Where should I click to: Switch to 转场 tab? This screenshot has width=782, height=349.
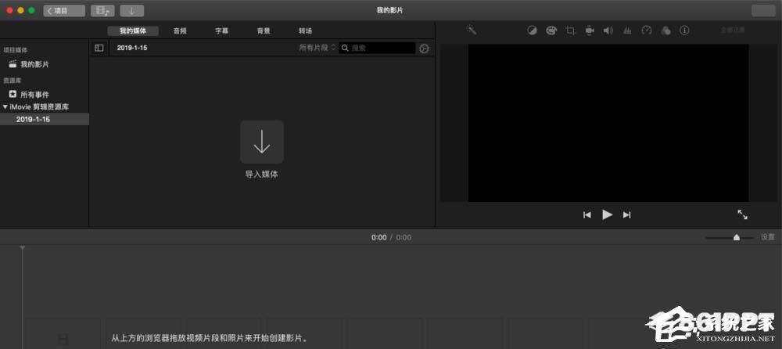306,31
